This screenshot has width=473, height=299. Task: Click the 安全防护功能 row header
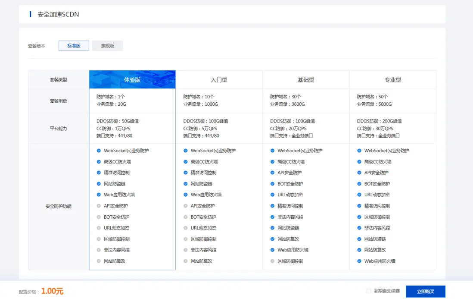(x=59, y=206)
